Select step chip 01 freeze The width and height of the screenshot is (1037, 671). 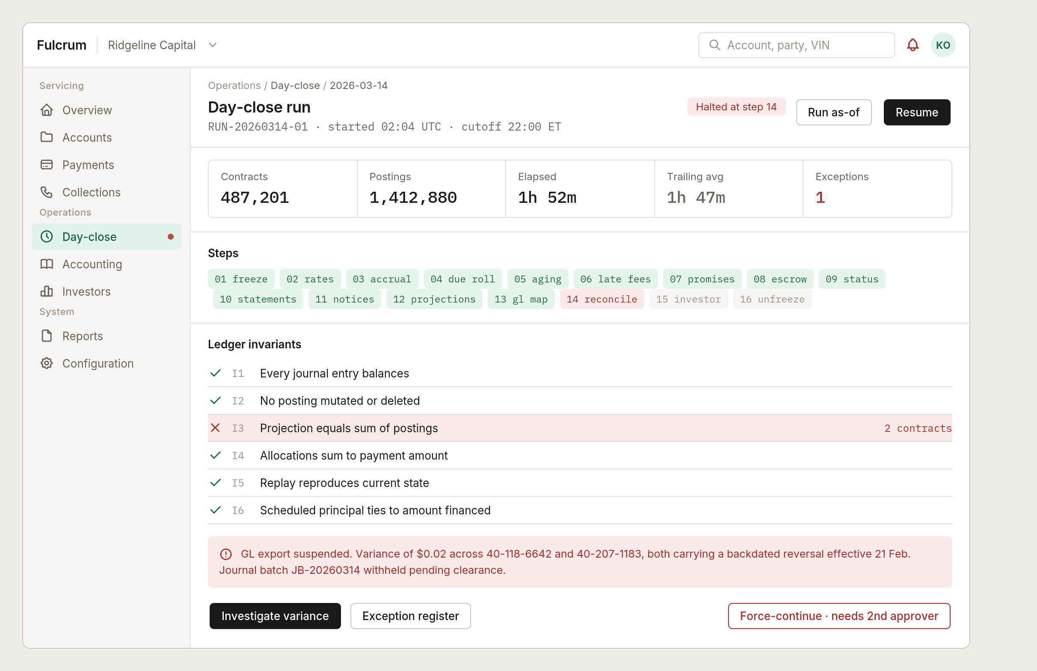(x=241, y=279)
